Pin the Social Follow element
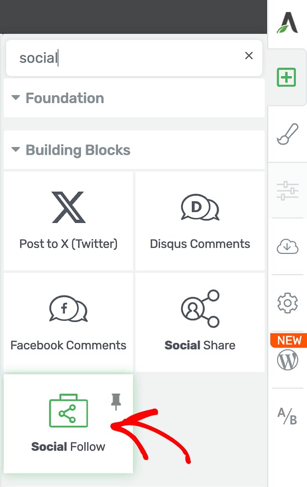 point(116,401)
